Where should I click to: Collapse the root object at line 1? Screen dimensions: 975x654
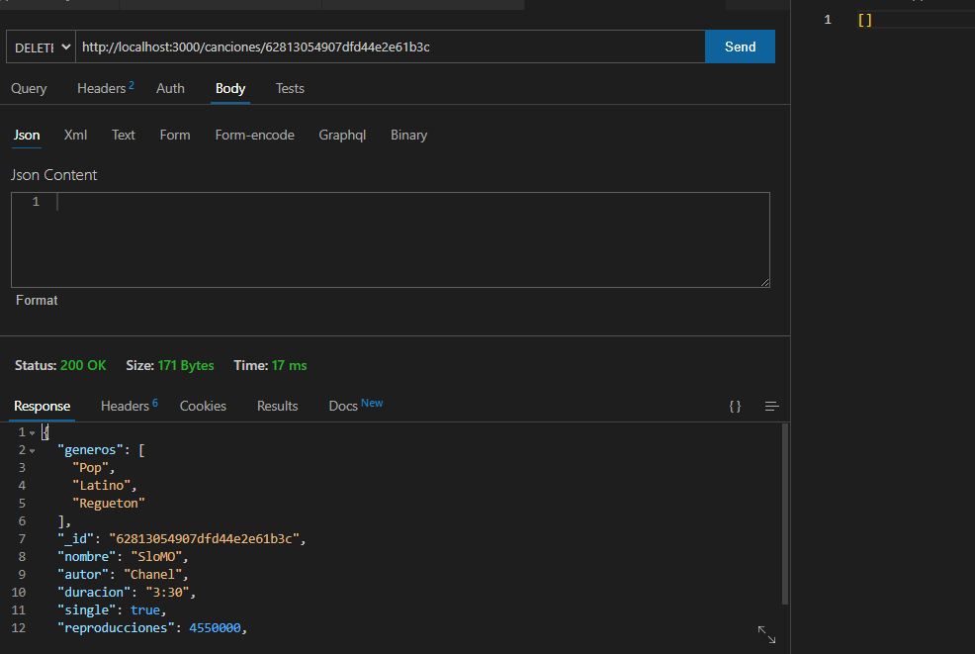[x=33, y=432]
